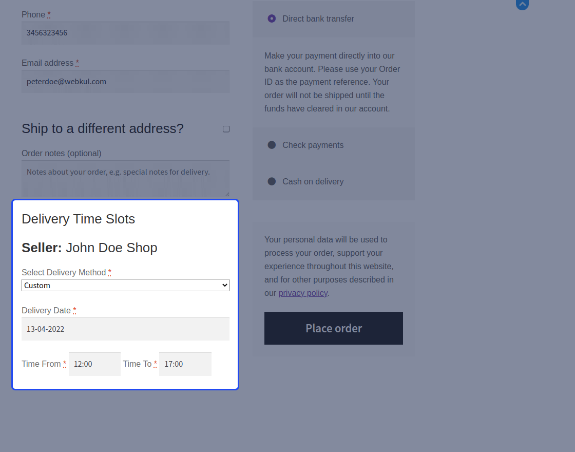Select Direct bank transfer payment option
Viewport: 575px width, 452px height.
pyautogui.click(x=272, y=18)
